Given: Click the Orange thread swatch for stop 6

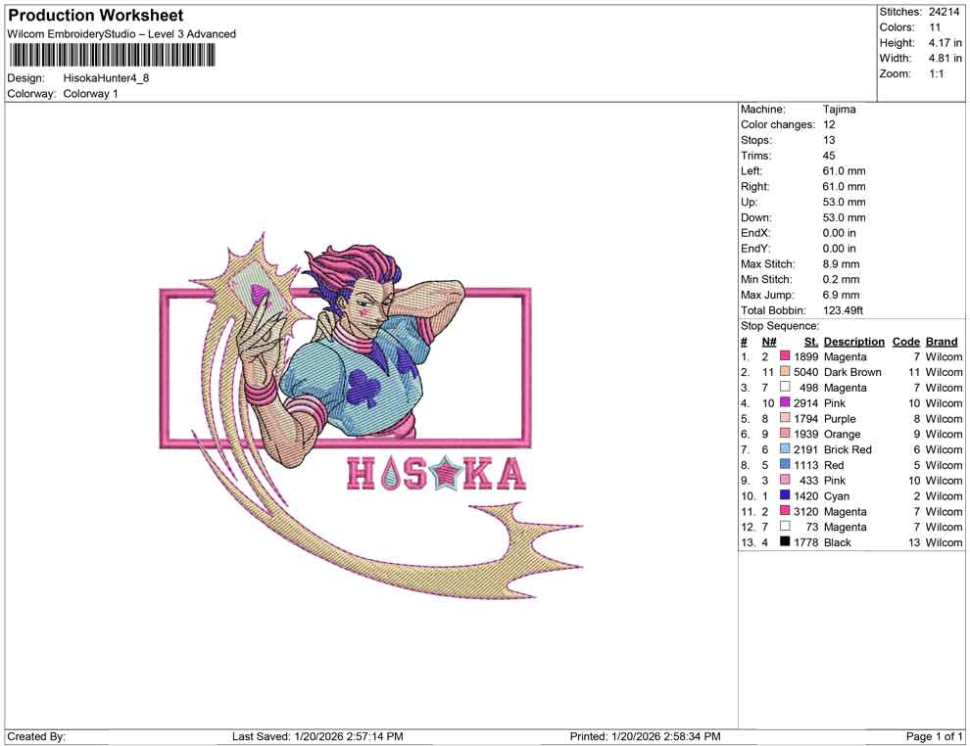Looking at the screenshot, I should 783,434.
